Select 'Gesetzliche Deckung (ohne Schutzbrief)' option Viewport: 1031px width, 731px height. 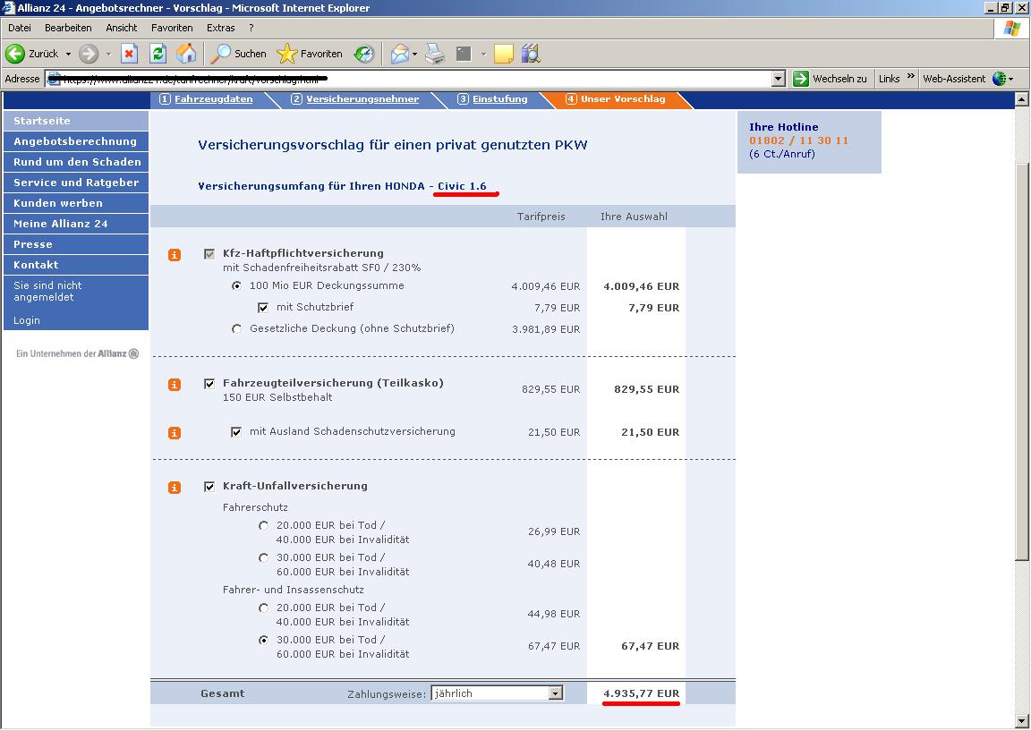tap(236, 329)
